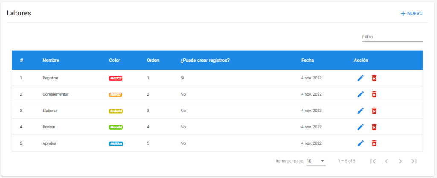437x178 pixels.
Task: Edit the Revisar labor
Action: pyautogui.click(x=361, y=127)
